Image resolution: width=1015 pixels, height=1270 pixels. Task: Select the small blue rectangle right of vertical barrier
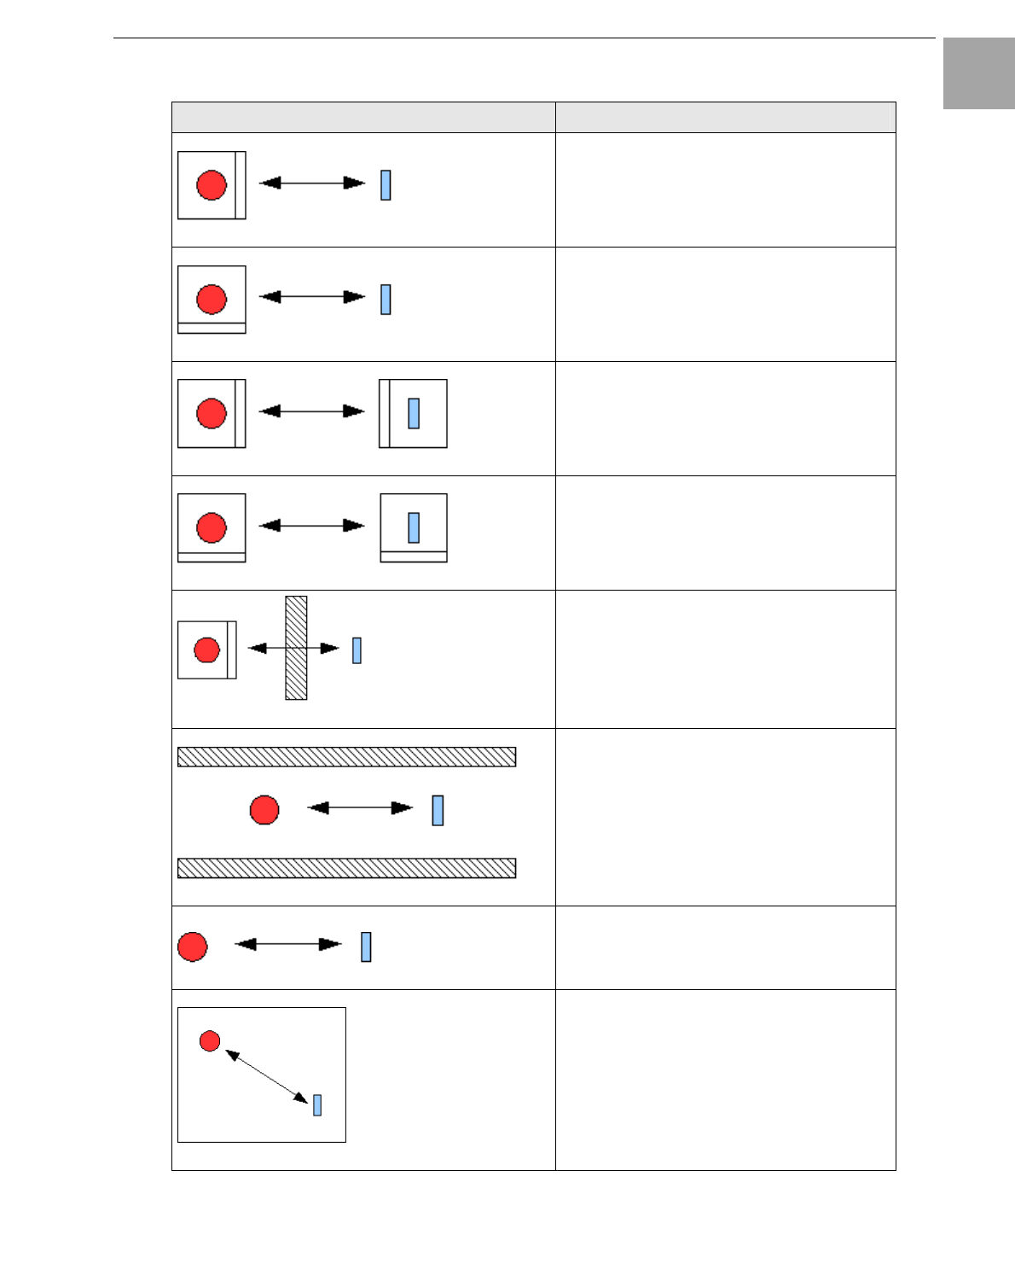click(357, 650)
